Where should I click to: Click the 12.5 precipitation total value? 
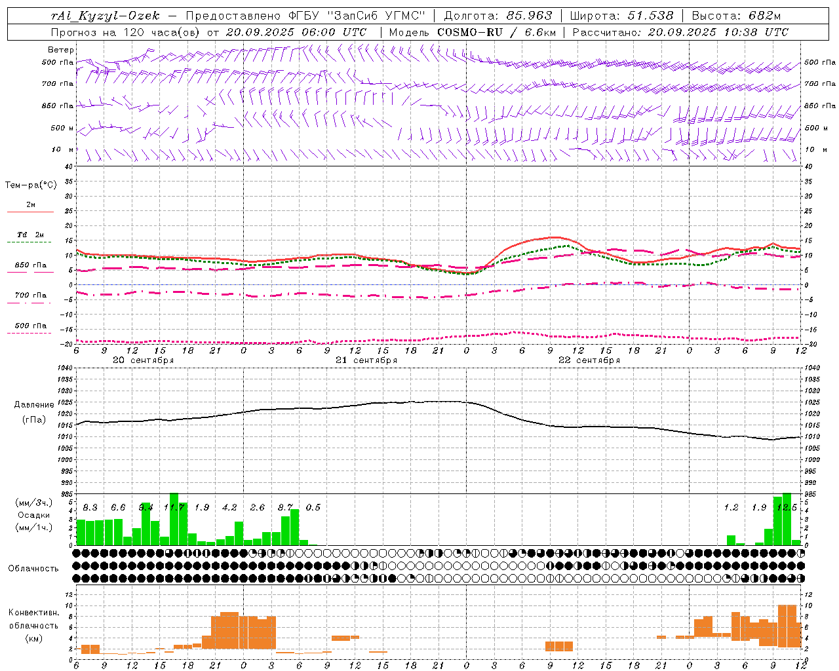[787, 507]
